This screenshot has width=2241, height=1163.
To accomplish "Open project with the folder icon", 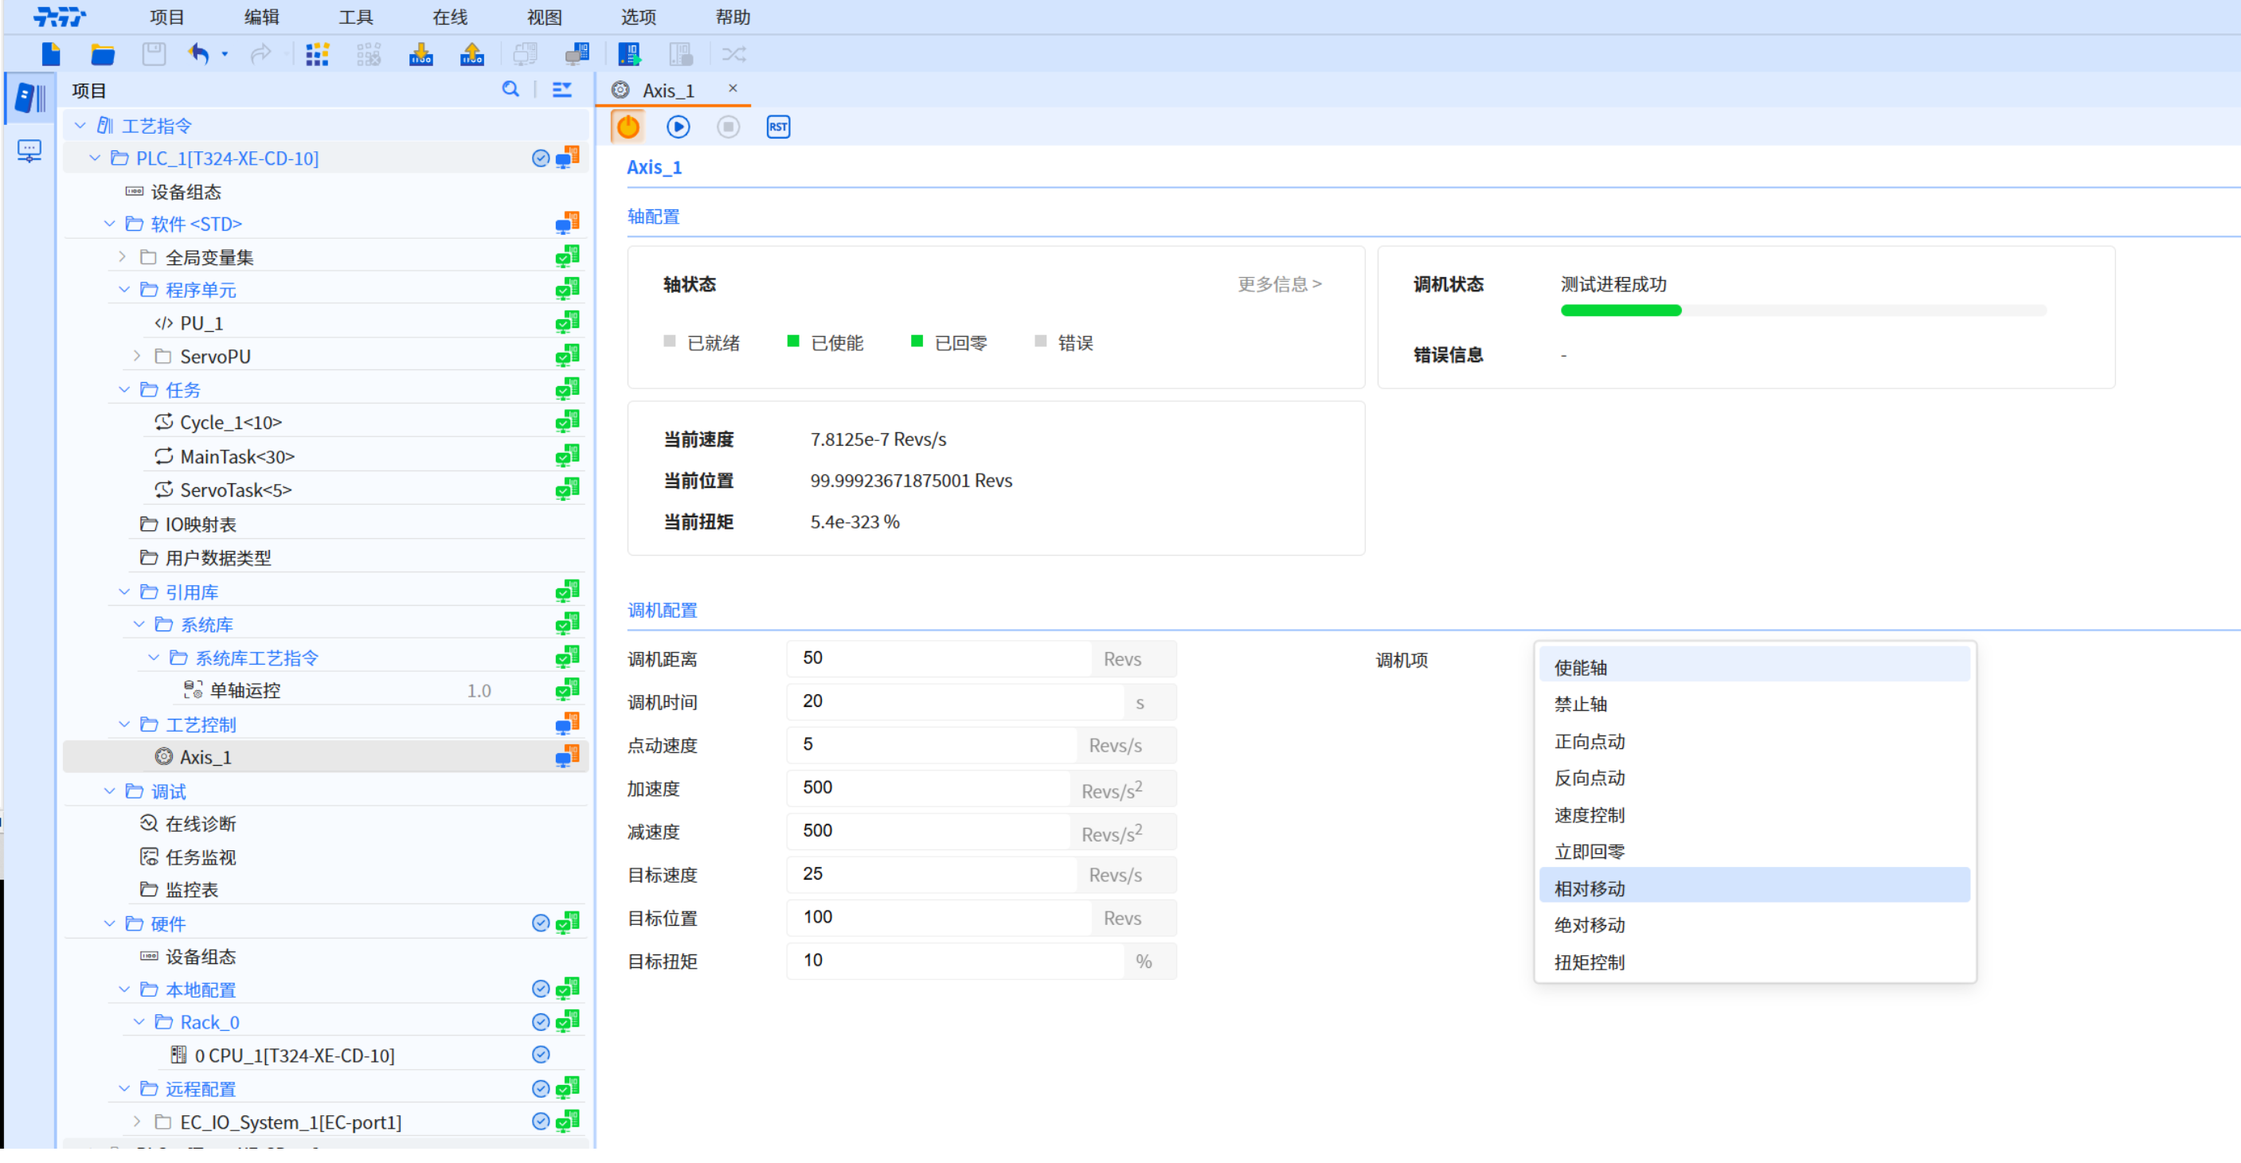I will click(103, 55).
